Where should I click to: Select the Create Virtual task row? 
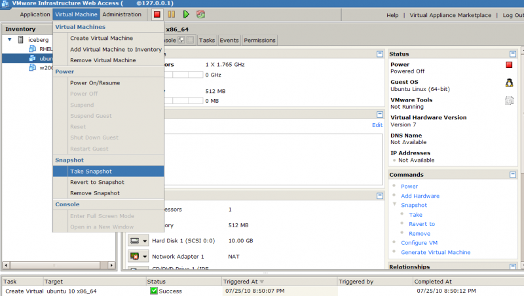262,291
